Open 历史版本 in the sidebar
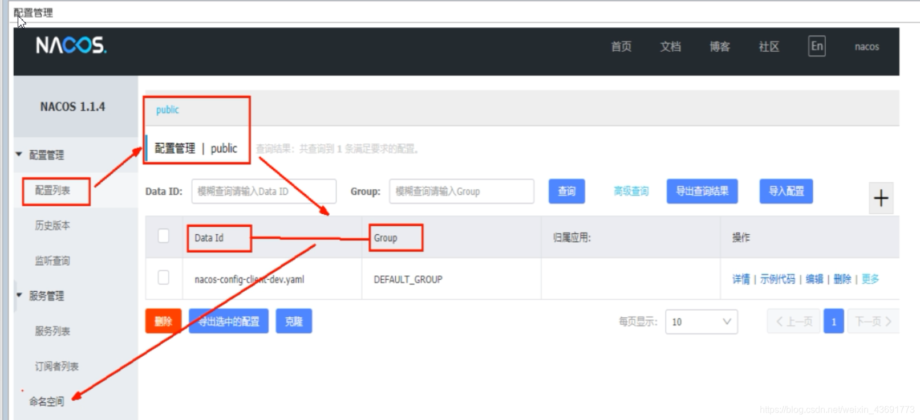This screenshot has width=920, height=420. [52, 226]
